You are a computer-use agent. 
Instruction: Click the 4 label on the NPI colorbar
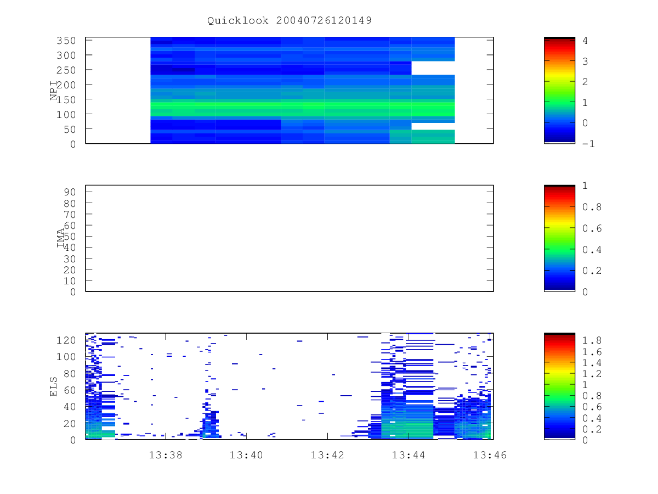click(585, 41)
